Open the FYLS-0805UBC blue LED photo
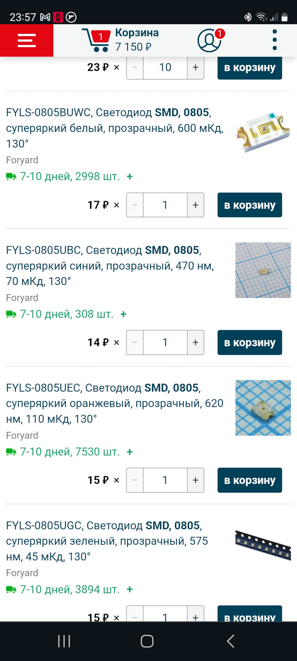This screenshot has width=297, height=661. pyautogui.click(x=262, y=270)
